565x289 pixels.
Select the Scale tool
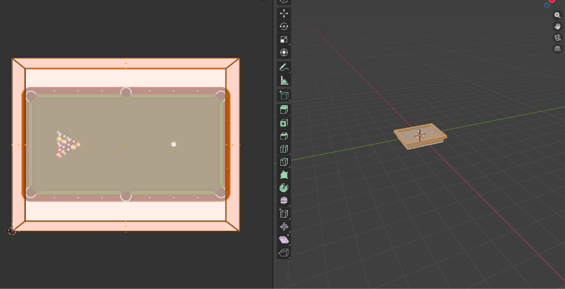tap(284, 39)
